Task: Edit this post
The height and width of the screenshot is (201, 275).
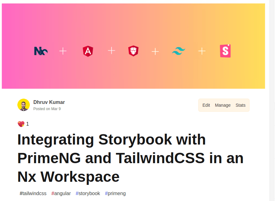Action: [206, 105]
